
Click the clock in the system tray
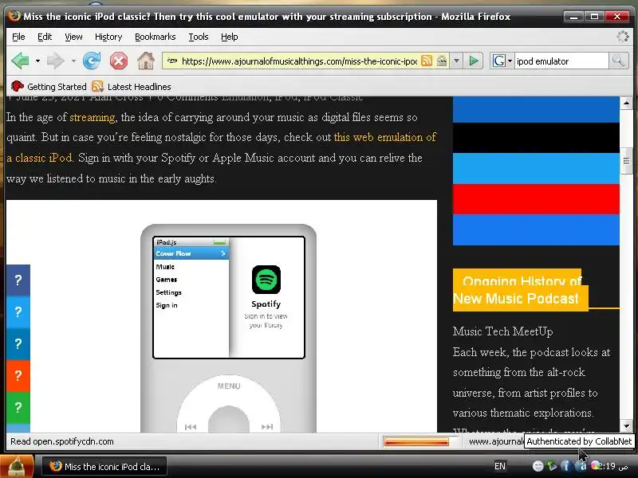(613, 466)
